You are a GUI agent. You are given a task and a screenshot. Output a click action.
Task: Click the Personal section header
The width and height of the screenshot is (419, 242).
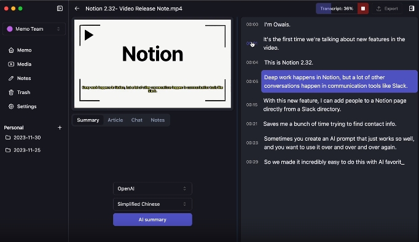click(14, 128)
